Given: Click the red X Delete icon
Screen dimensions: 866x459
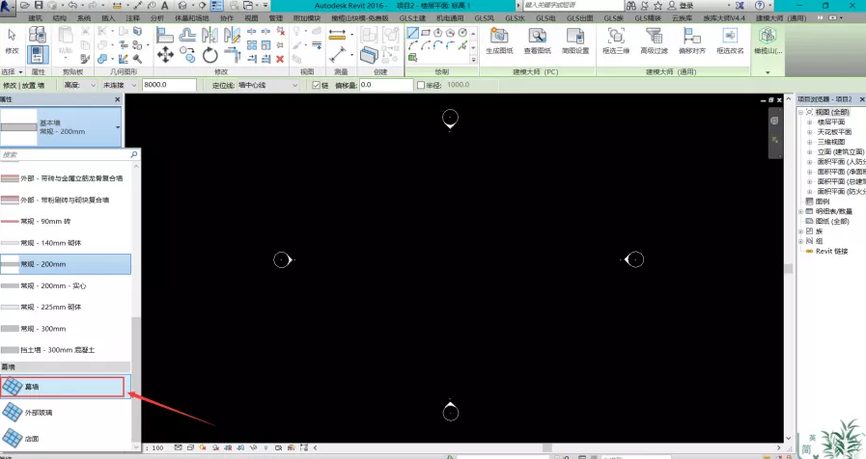Looking at the screenshot, I should click(x=280, y=59).
